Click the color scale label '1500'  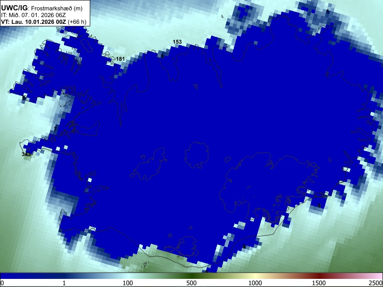(319, 283)
